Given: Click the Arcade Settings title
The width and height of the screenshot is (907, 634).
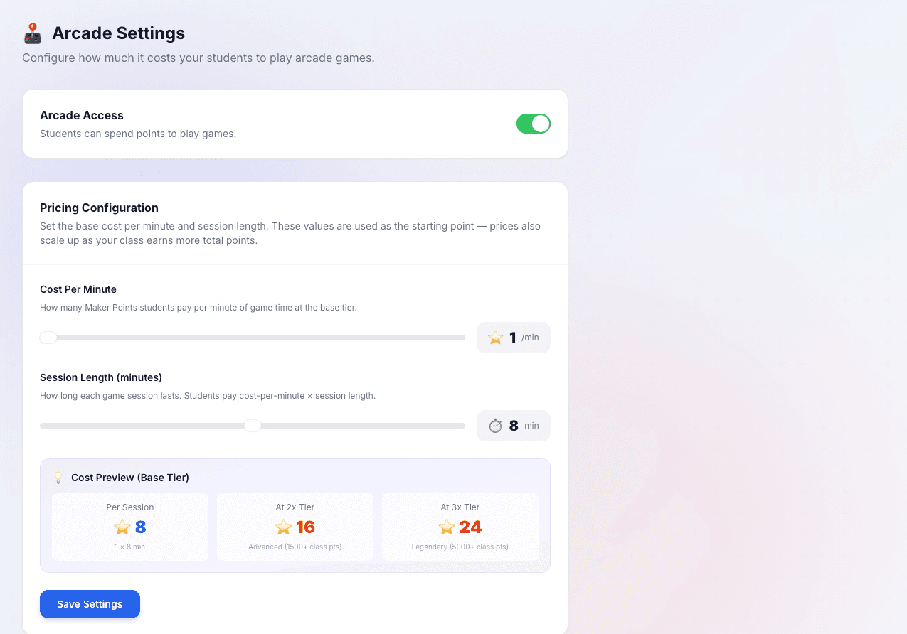Looking at the screenshot, I should tap(118, 33).
